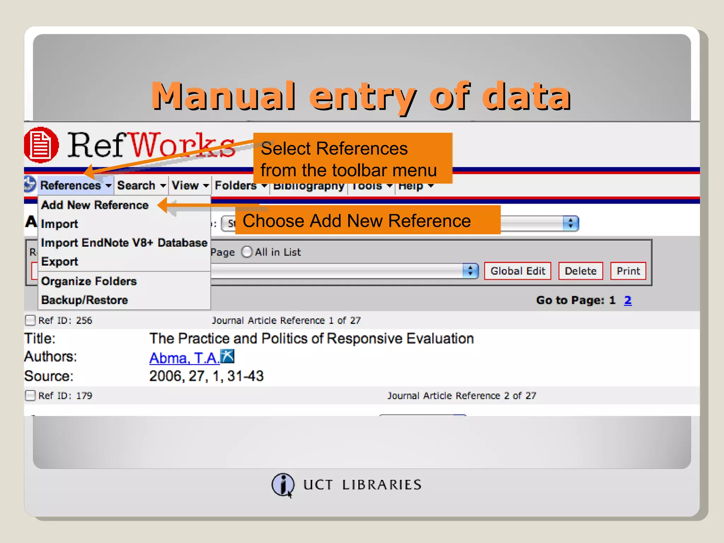This screenshot has height=543, width=724.
Task: Tick the checkbox for Ref ID: 256
Action: [x=30, y=320]
